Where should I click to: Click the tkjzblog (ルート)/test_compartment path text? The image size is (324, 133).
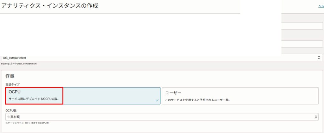(19, 64)
